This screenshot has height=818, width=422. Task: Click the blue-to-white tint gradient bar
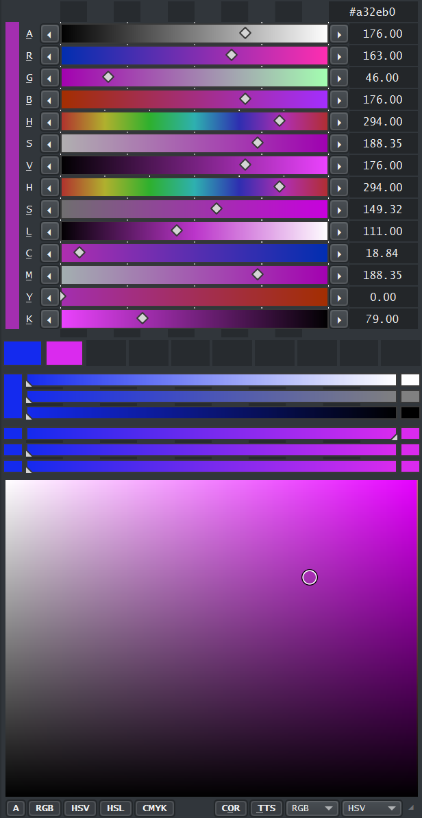coord(212,380)
